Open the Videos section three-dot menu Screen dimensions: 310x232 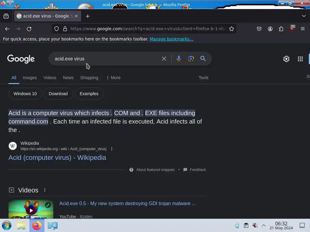[x=45, y=190]
